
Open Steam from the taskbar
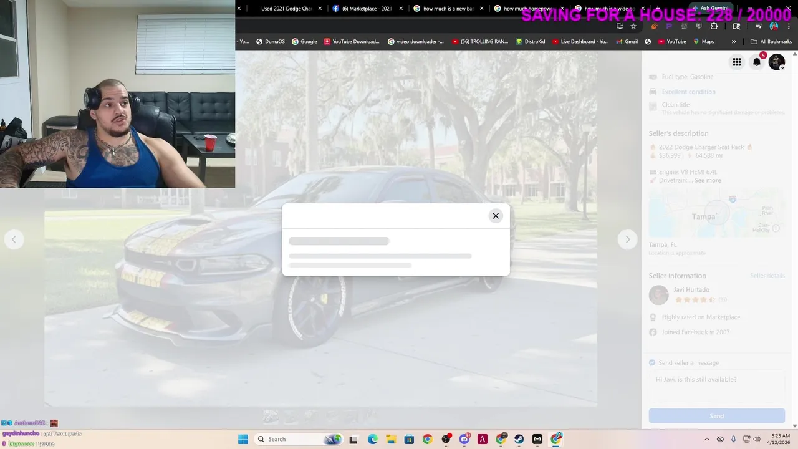[x=519, y=439]
